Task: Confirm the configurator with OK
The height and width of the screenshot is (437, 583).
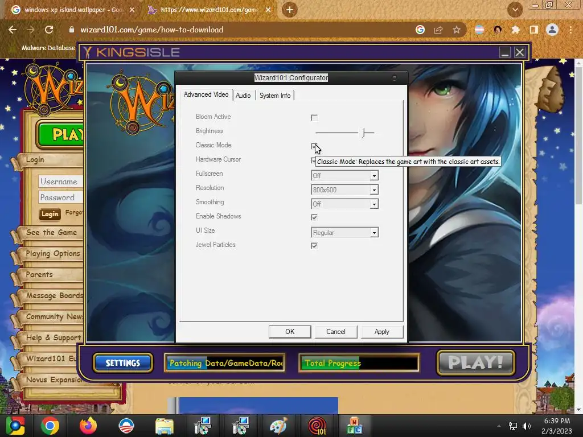Action: 290,332
